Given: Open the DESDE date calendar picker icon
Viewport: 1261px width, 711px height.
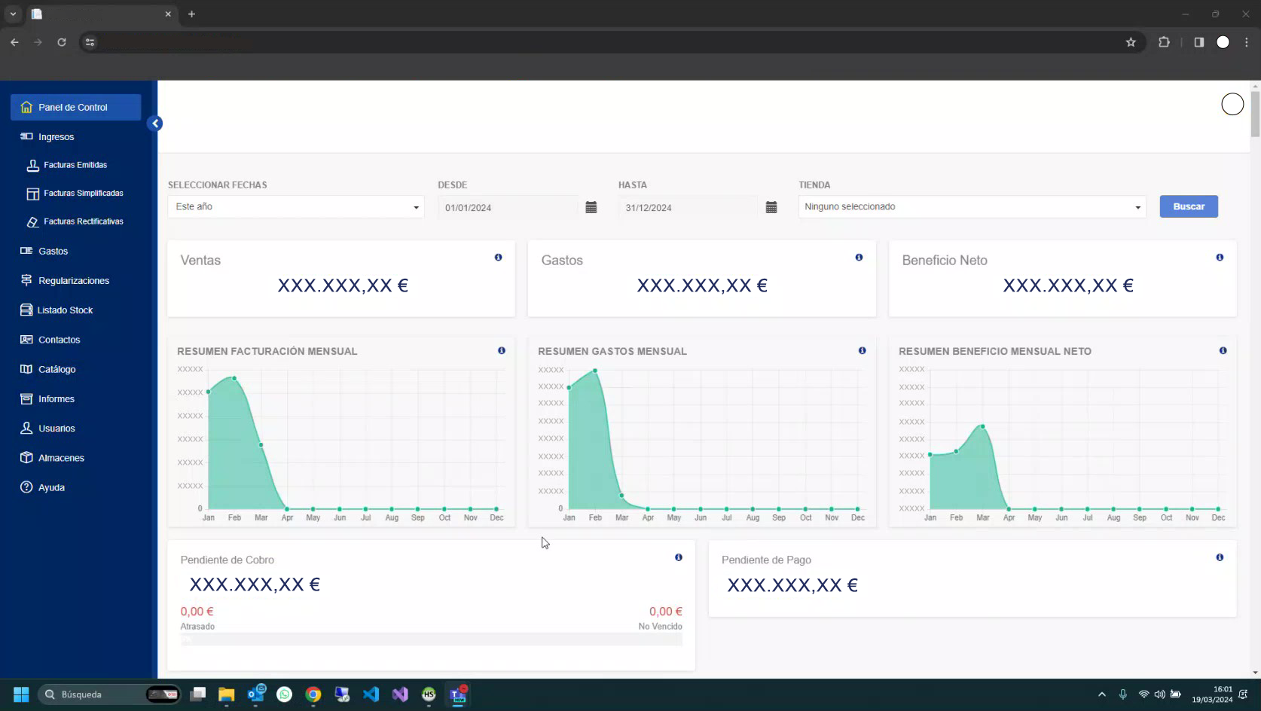Looking at the screenshot, I should click(x=591, y=207).
